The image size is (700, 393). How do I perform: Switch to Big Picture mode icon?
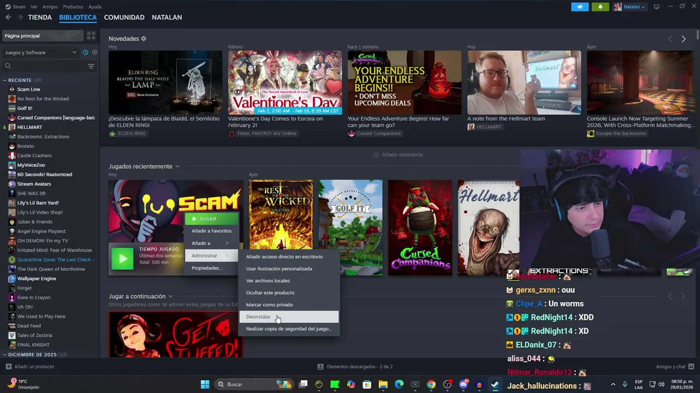[656, 7]
